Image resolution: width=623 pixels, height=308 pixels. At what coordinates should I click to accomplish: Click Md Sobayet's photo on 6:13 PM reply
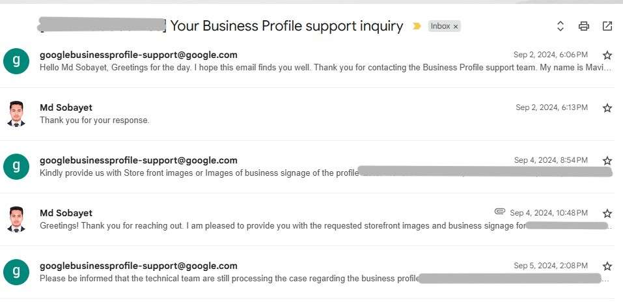(16, 114)
